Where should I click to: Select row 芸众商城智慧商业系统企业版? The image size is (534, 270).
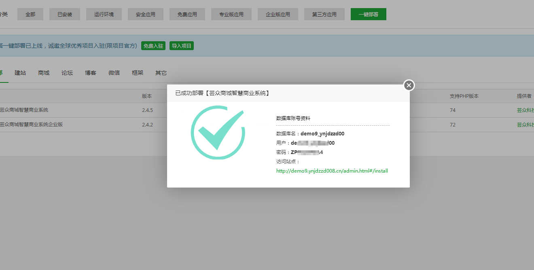32,124
